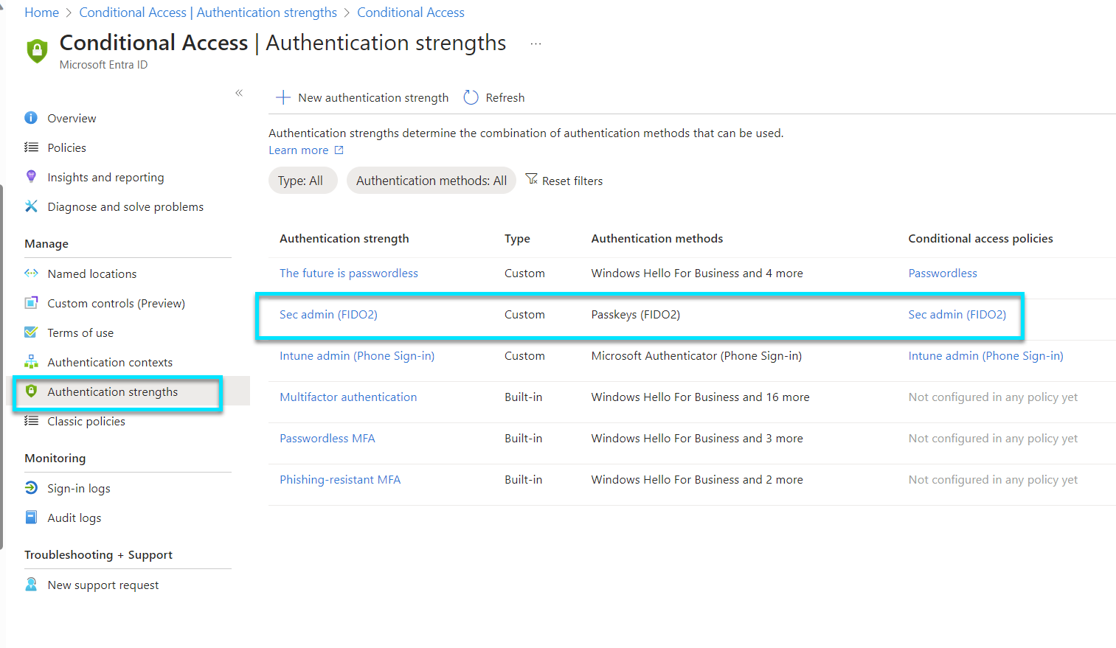View Audit logs
The width and height of the screenshot is (1116, 648).
pos(74,518)
